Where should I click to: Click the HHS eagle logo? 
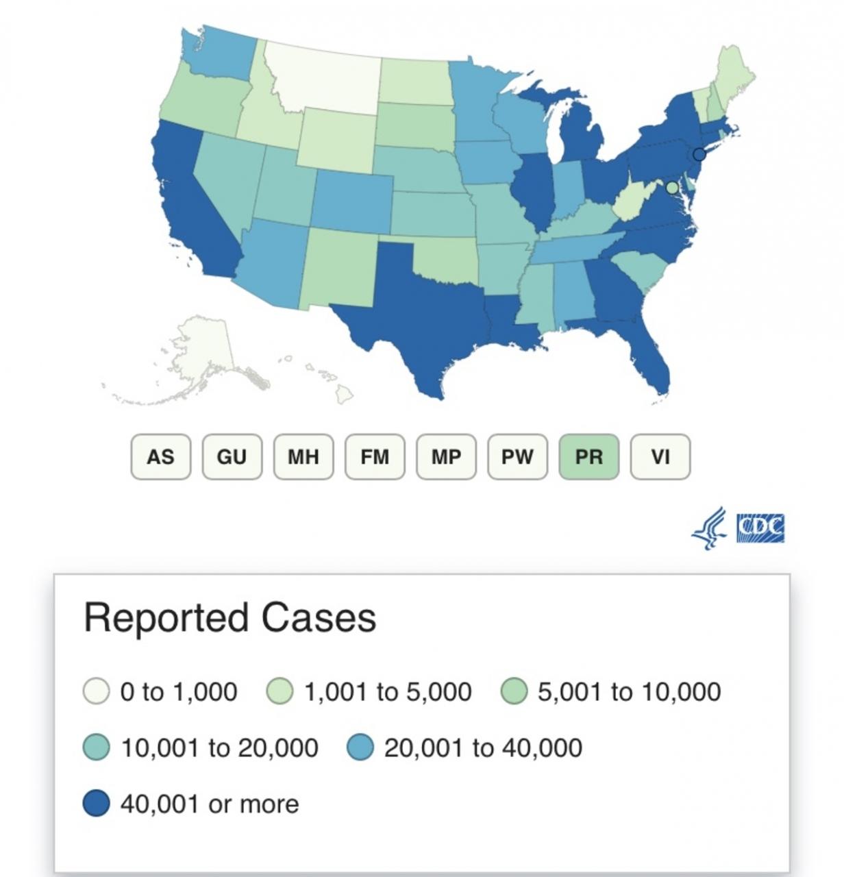[x=709, y=528]
